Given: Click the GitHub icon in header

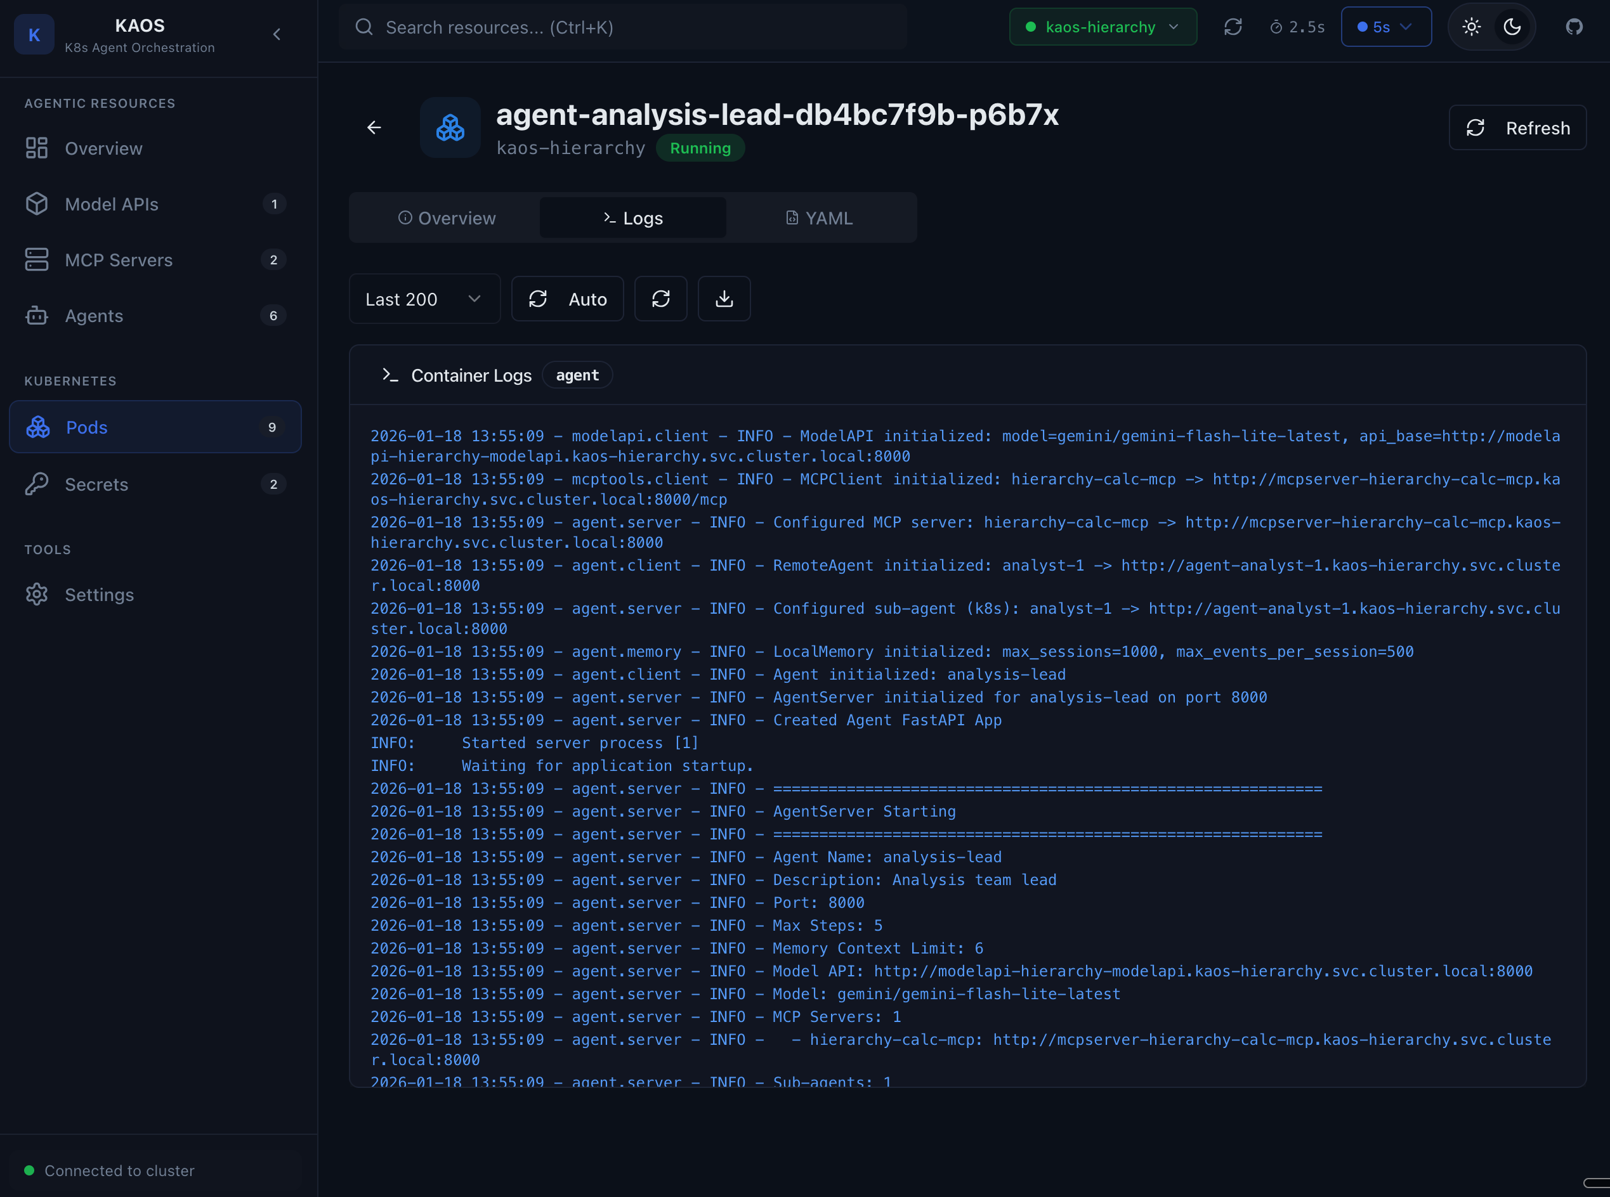Looking at the screenshot, I should coord(1574,27).
